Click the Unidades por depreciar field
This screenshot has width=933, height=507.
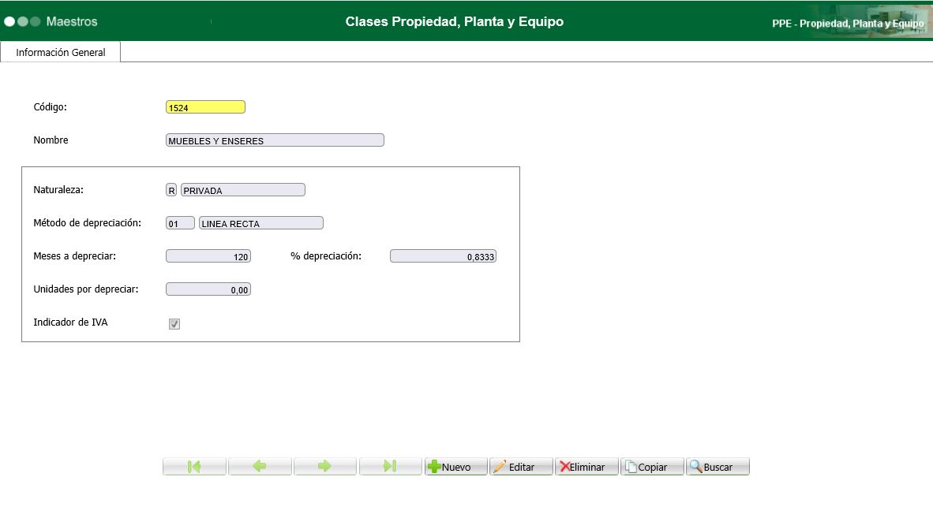coord(208,289)
